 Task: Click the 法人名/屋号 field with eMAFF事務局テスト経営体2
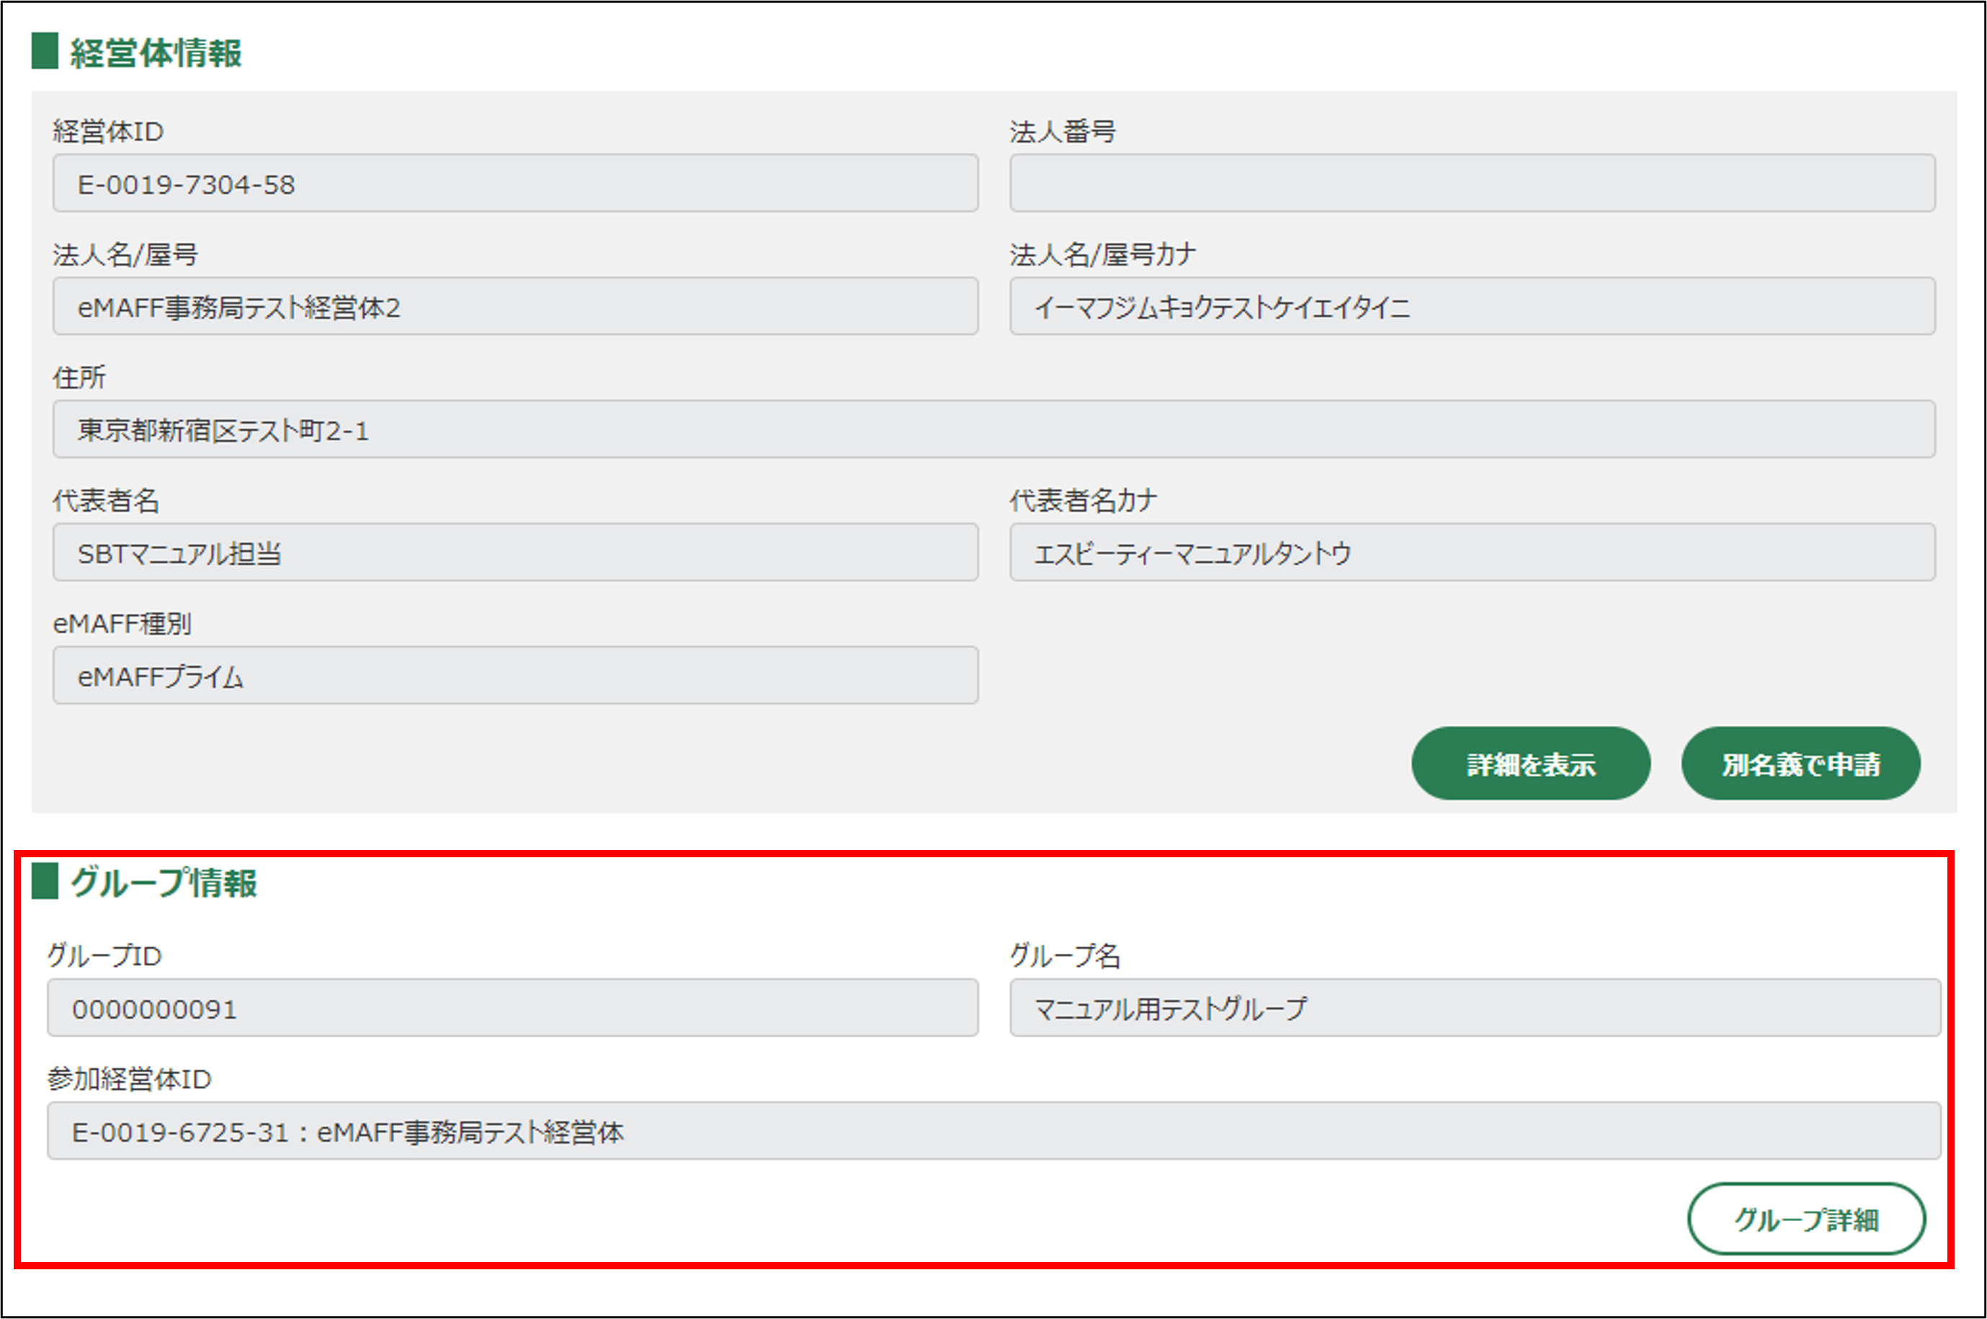pos(515,307)
